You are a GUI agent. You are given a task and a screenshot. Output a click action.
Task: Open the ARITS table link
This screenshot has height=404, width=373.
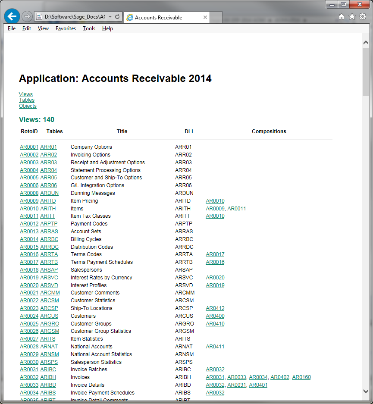tap(48, 339)
